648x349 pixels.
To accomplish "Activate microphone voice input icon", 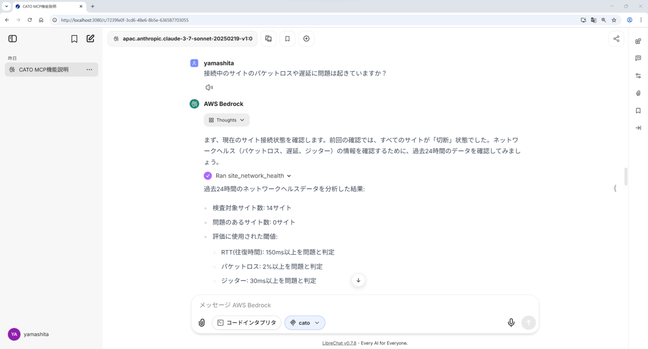I will [x=511, y=323].
